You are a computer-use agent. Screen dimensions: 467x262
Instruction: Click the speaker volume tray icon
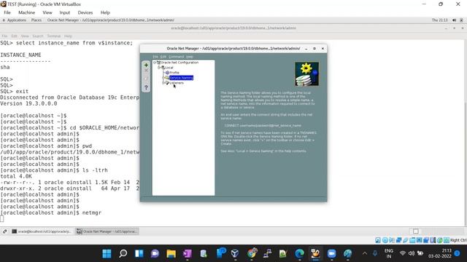point(412,253)
